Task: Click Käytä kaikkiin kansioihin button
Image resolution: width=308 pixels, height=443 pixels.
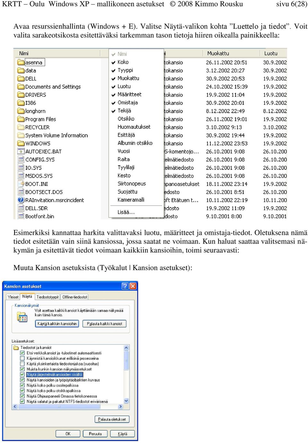Action: 57,324
